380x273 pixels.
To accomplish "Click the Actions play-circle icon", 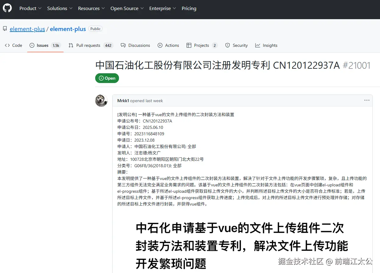I will click(x=160, y=45).
